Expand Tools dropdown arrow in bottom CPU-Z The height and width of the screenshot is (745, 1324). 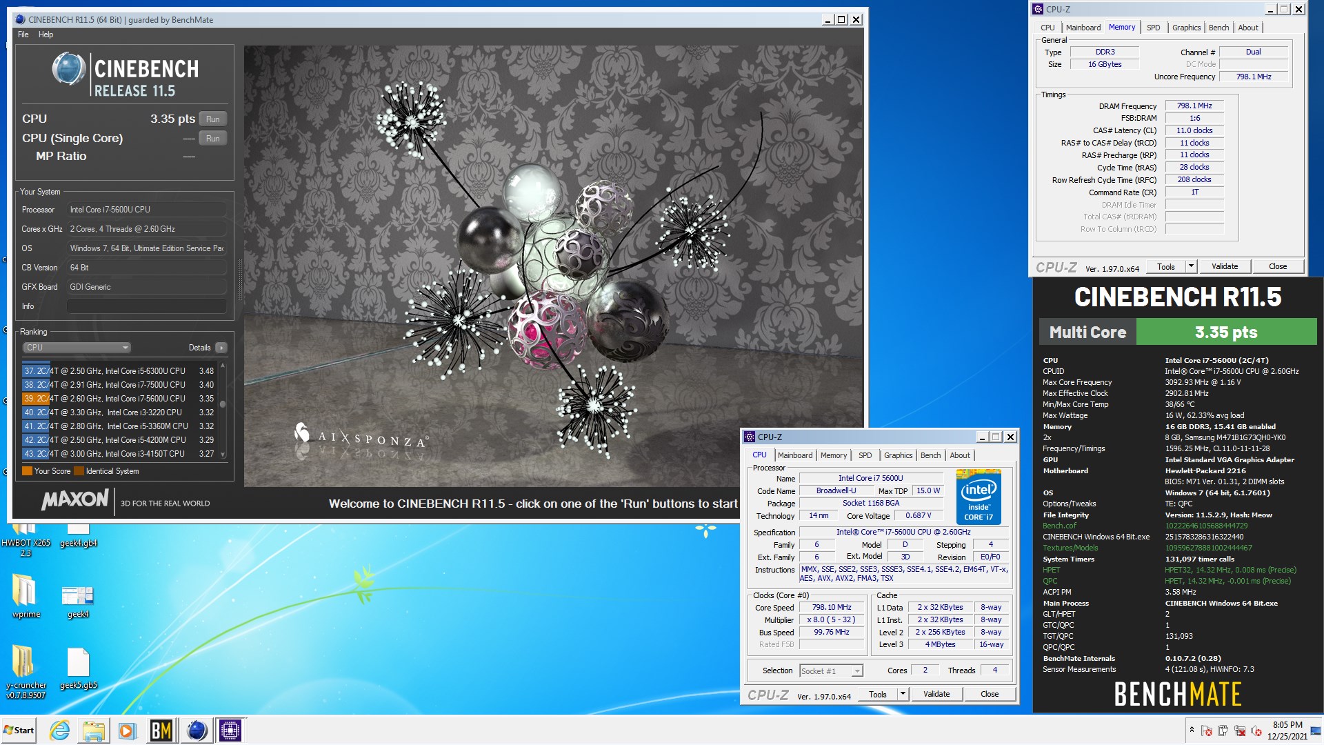point(903,695)
